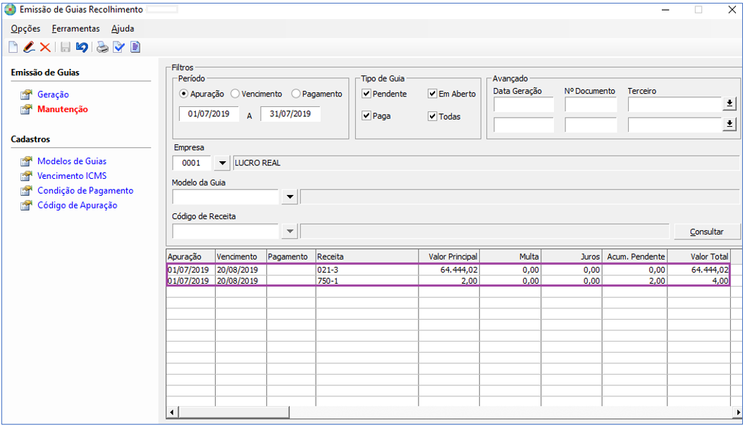Open the Condição de Pagamento link
Image resolution: width=745 pixels, height=426 pixels.
(x=85, y=191)
